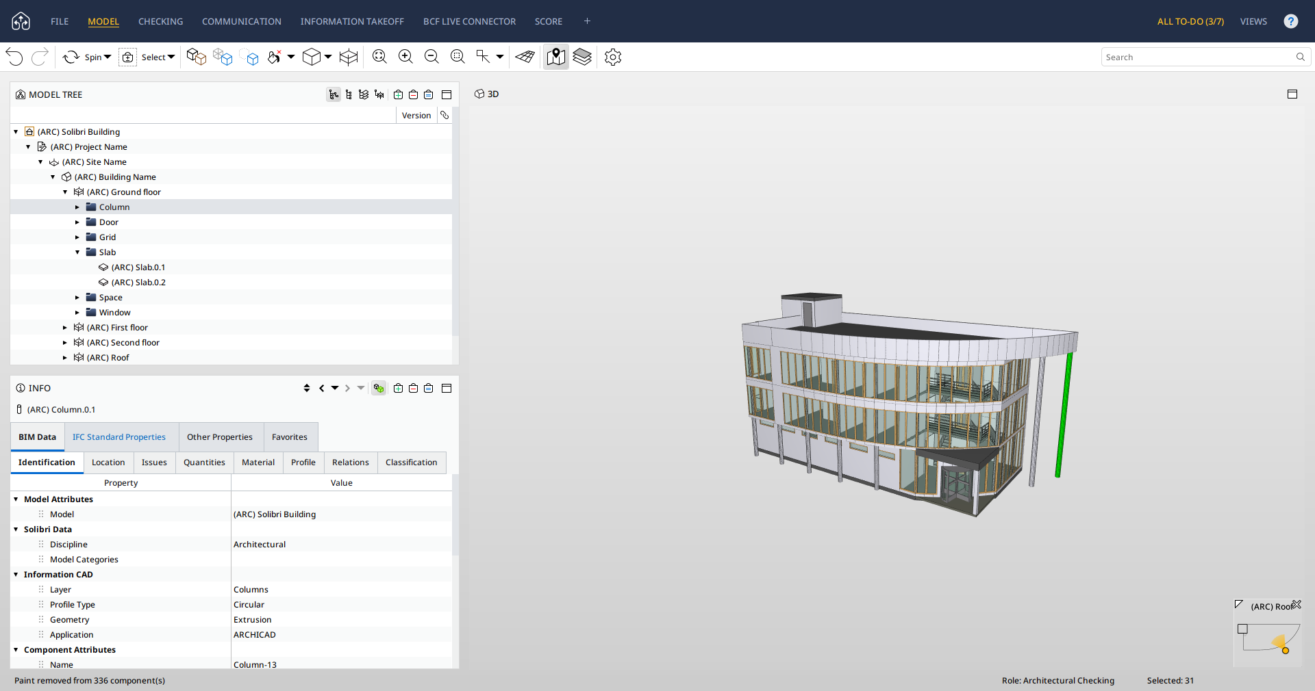The width and height of the screenshot is (1315, 691).
Task: Open the Layers tool in the toolbar
Action: click(x=582, y=57)
